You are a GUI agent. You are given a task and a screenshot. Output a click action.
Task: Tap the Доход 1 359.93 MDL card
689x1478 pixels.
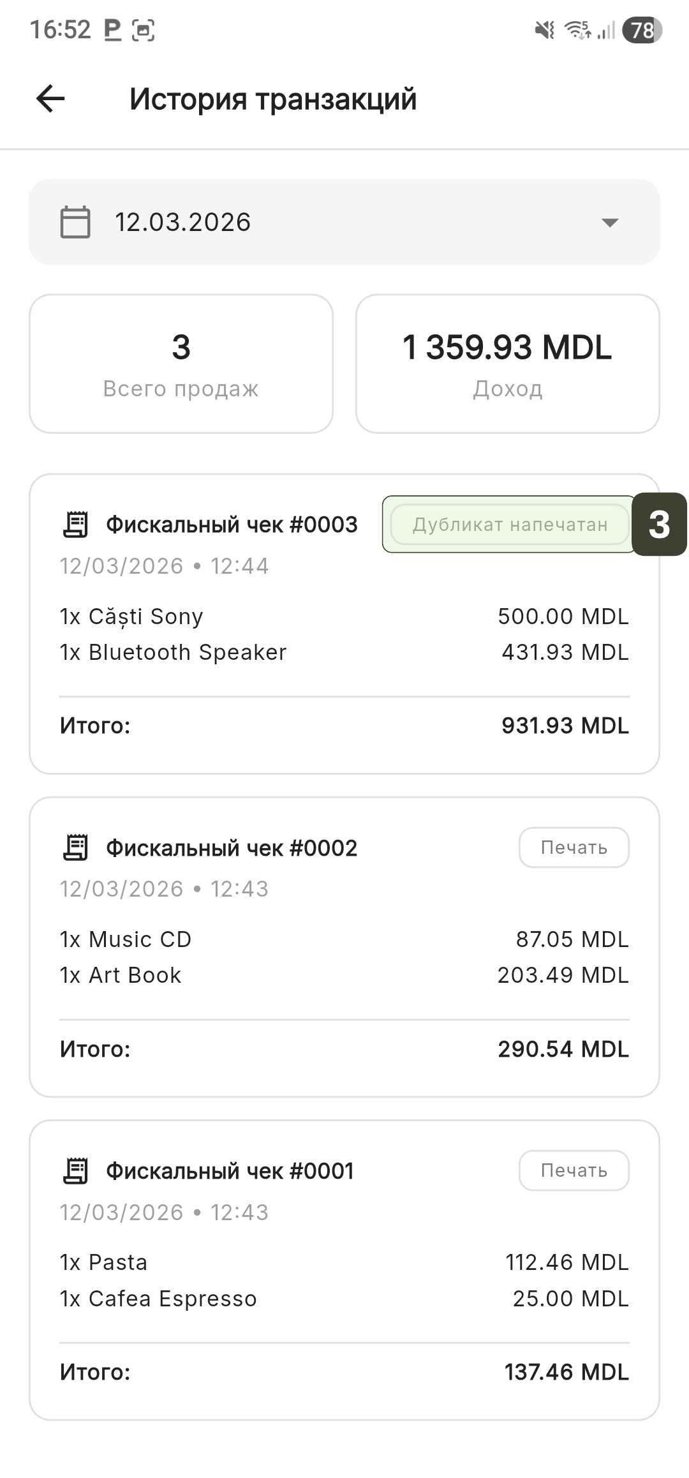507,364
